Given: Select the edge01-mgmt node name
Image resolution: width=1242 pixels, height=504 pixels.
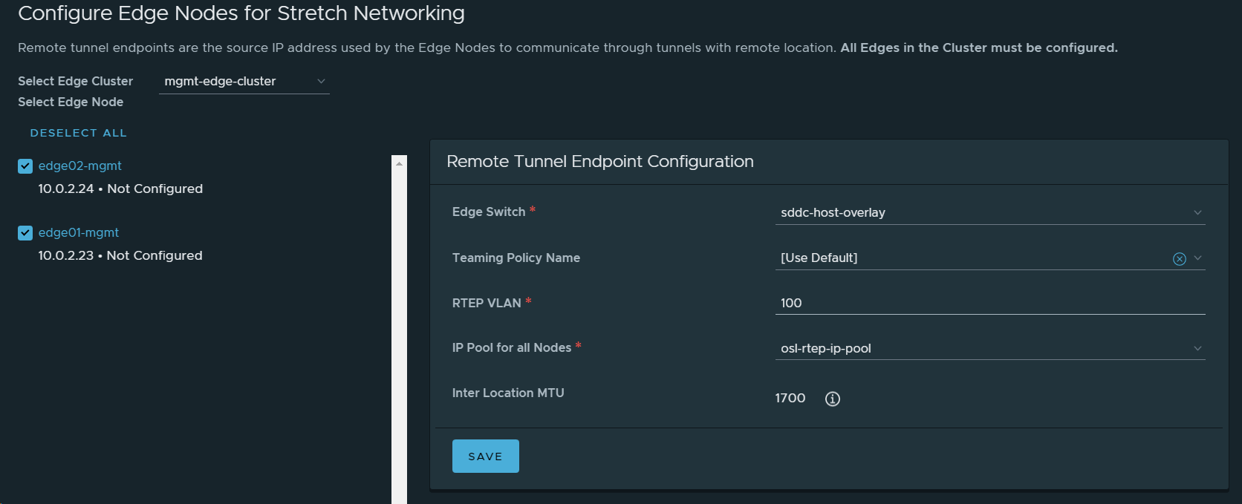Looking at the screenshot, I should 79,233.
